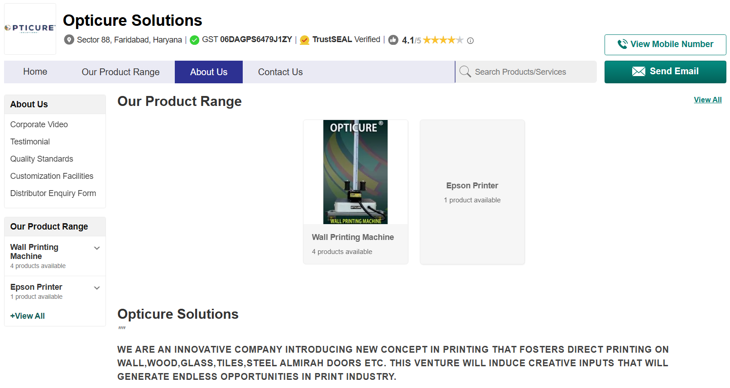This screenshot has width=730, height=388.
Task: Click the TrustSEAL badge icon
Action: click(x=305, y=40)
